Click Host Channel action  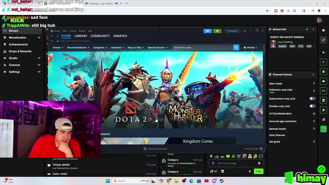[x=277, y=135]
